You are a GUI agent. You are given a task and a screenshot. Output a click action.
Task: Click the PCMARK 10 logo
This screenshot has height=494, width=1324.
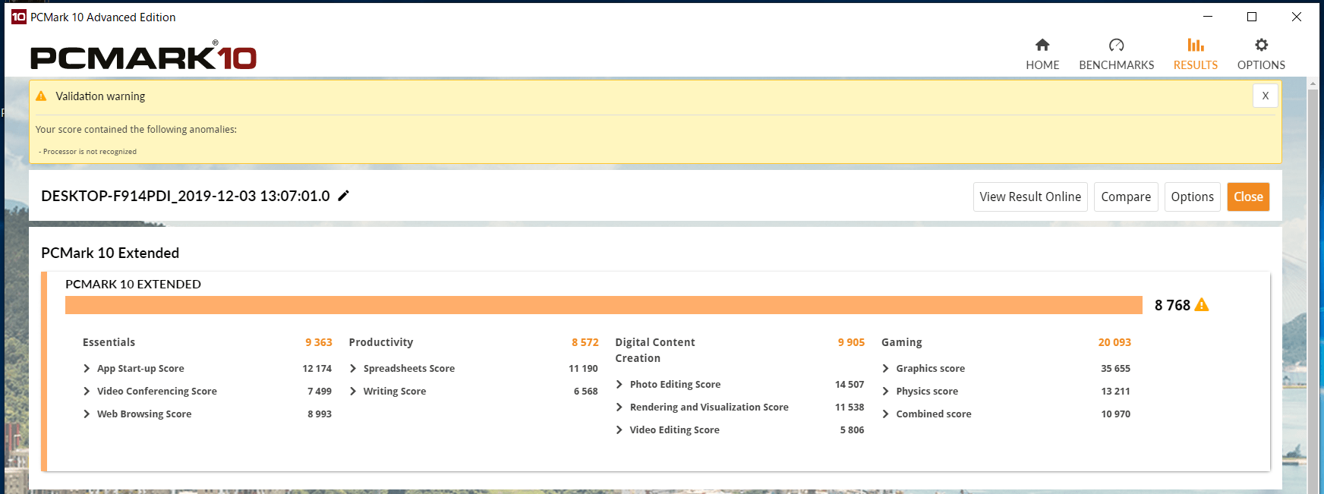[143, 55]
